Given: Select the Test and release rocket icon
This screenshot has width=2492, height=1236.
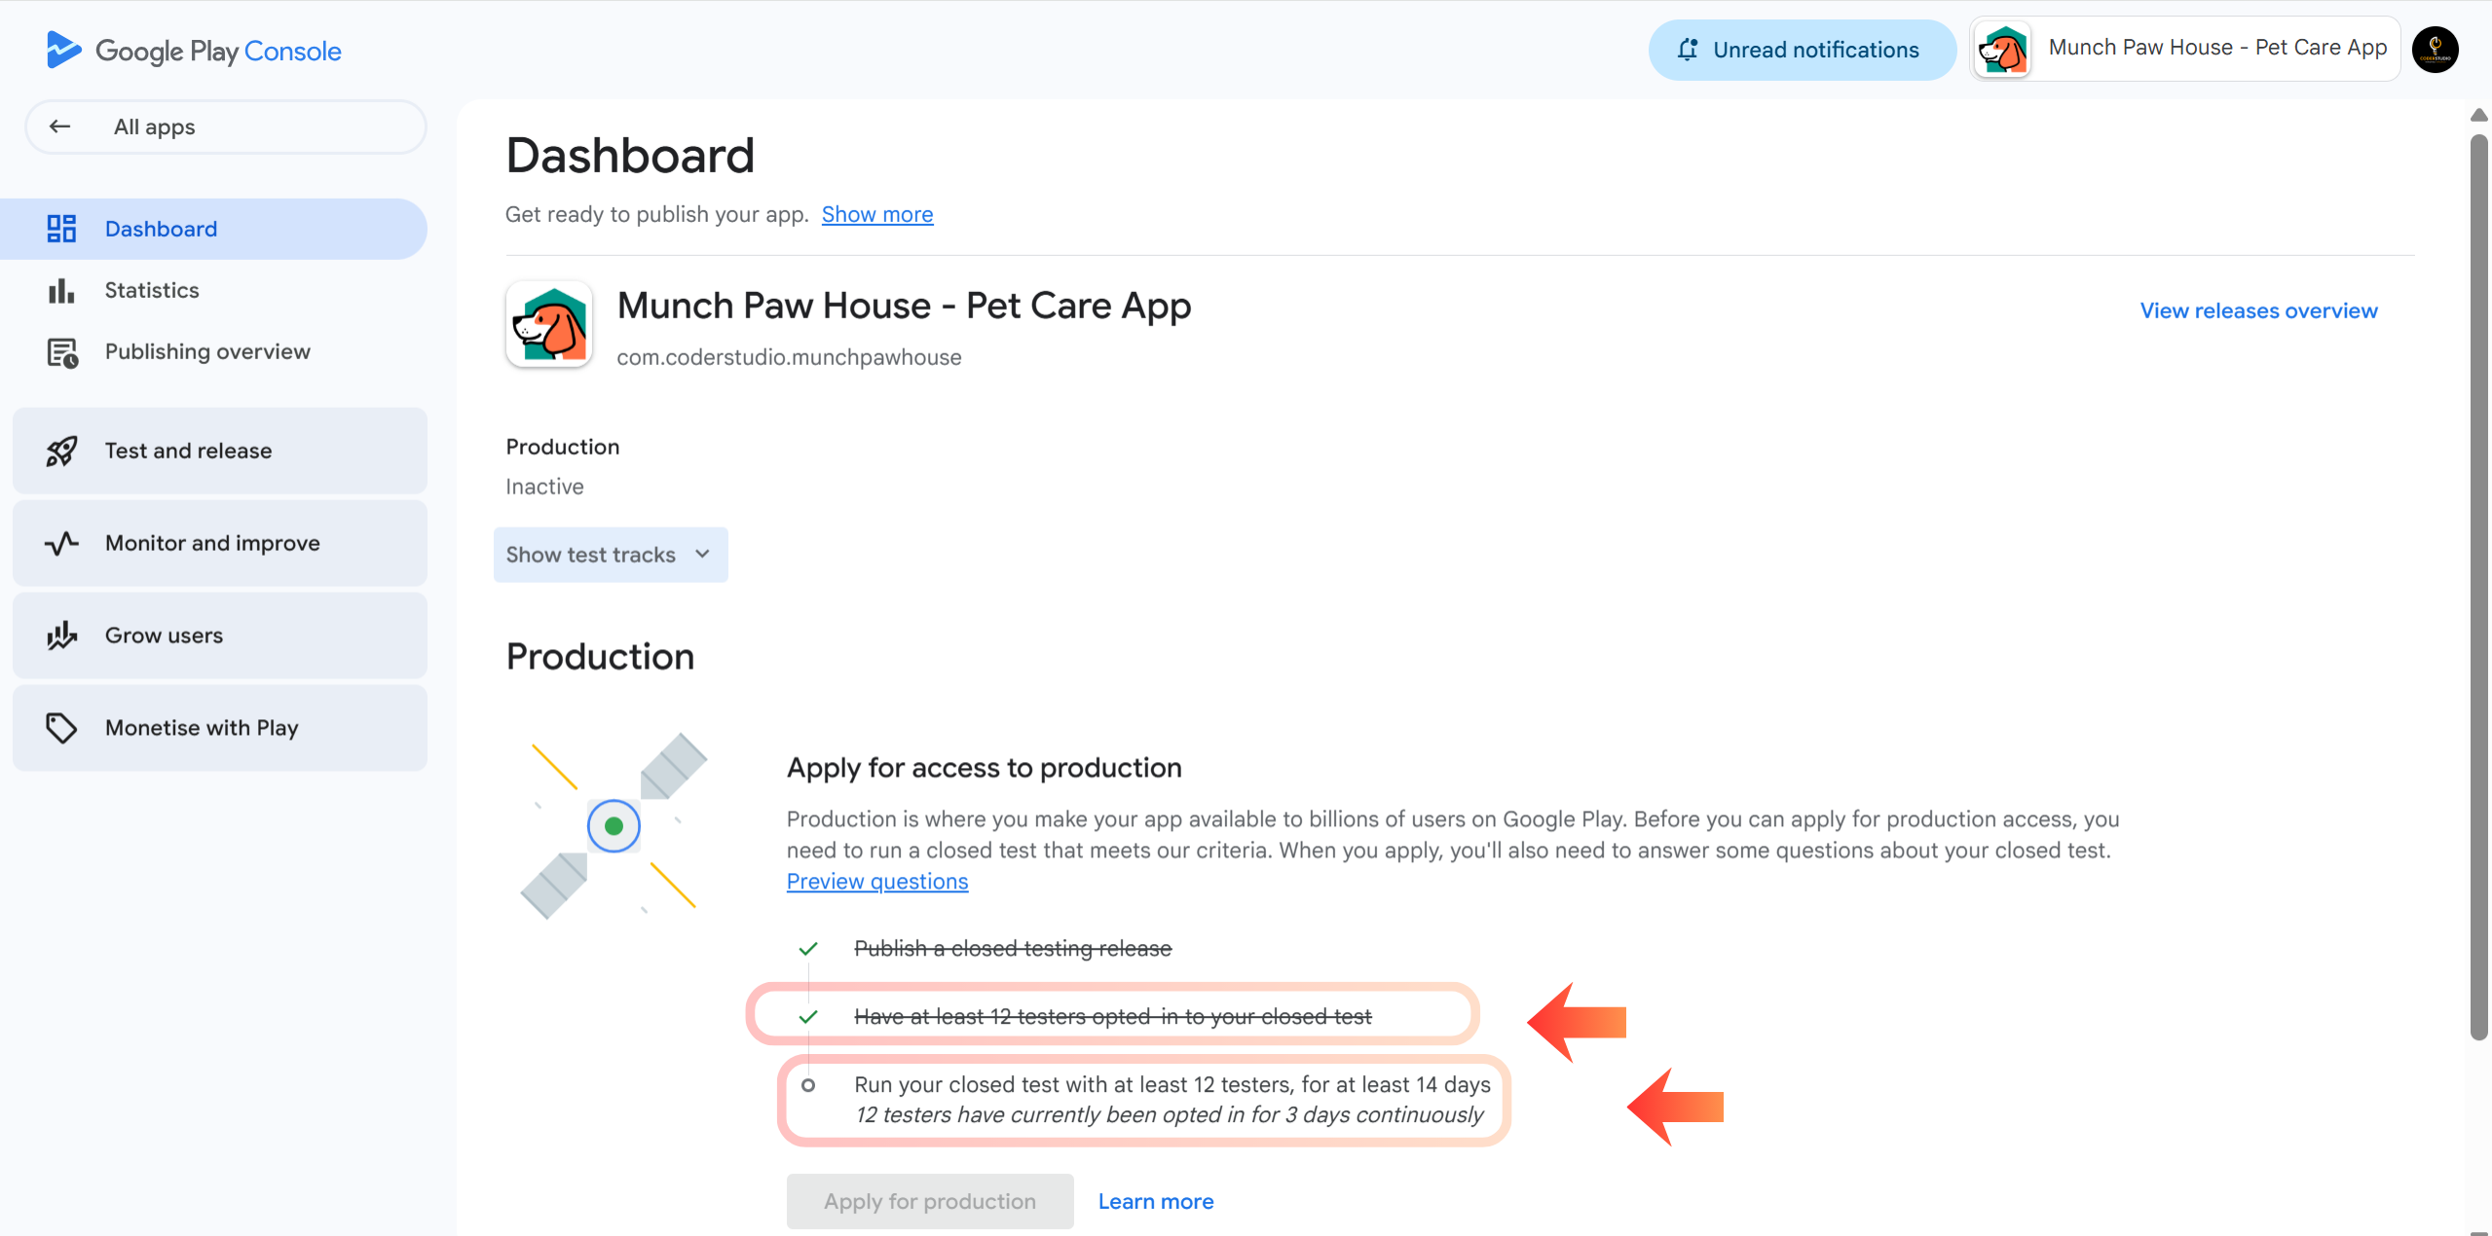Looking at the screenshot, I should (x=60, y=450).
